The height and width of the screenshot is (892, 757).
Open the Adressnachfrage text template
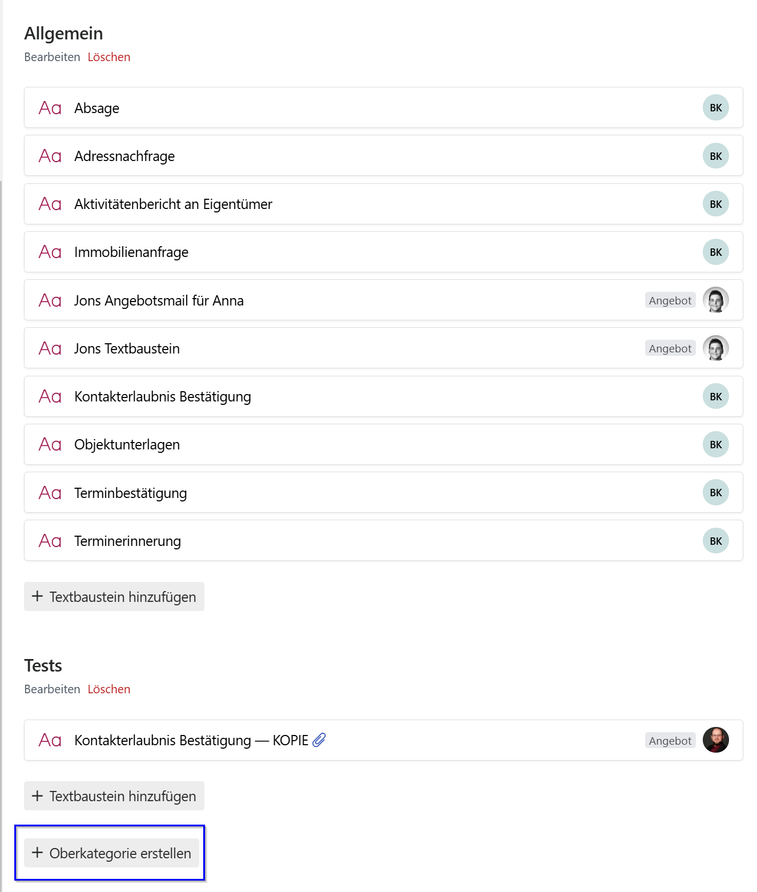tap(383, 156)
